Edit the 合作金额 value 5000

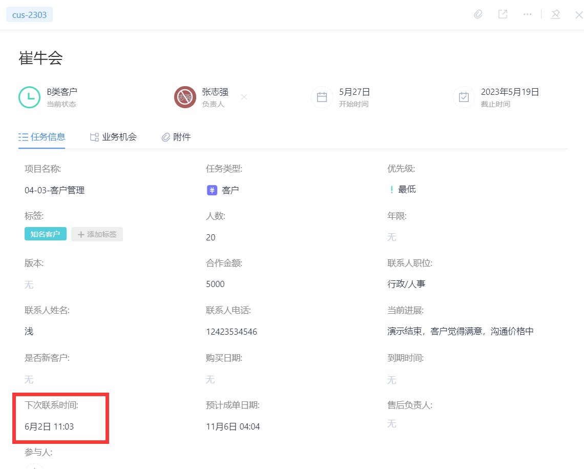215,284
